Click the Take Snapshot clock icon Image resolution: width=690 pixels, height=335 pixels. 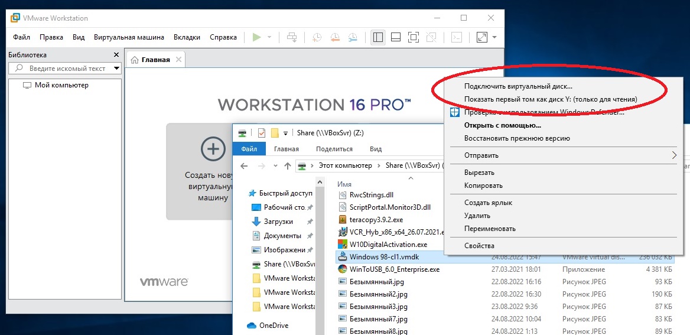tap(317, 37)
